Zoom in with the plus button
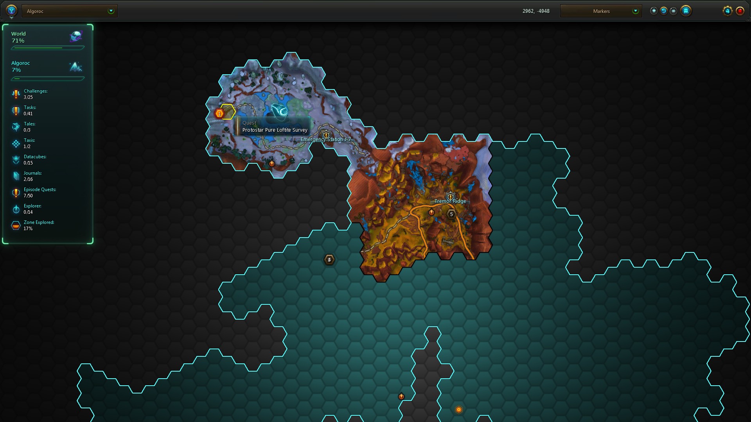 point(654,11)
